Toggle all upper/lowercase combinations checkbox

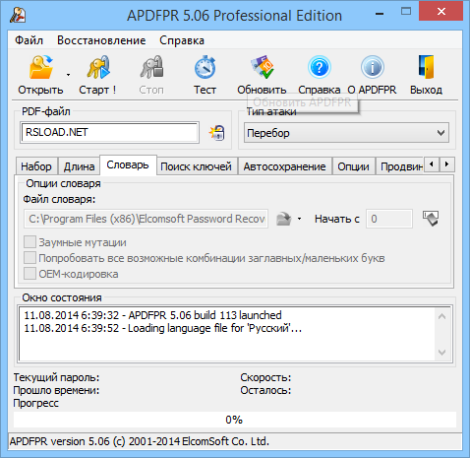(29, 258)
